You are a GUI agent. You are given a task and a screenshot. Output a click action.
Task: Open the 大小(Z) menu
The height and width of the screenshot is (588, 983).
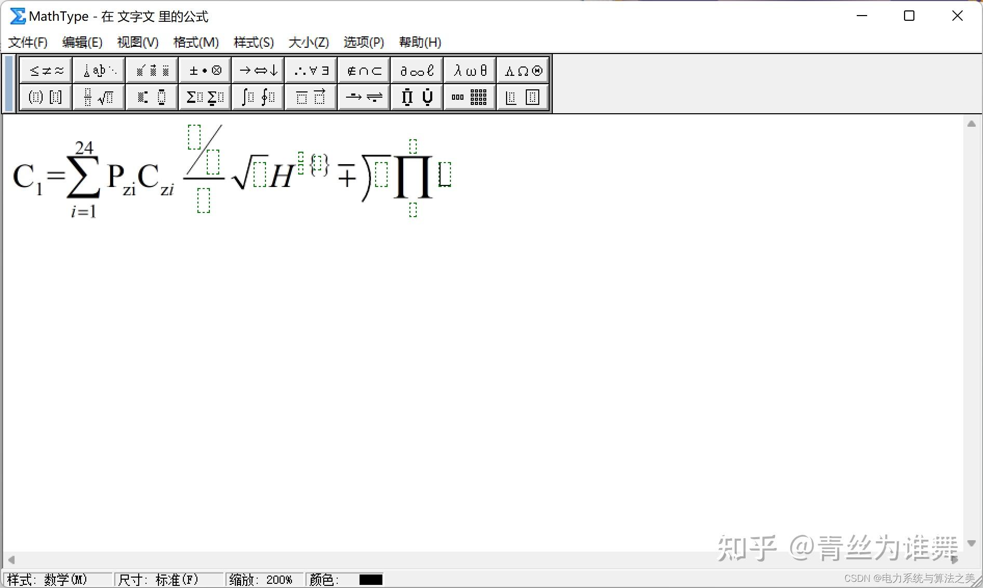(308, 42)
